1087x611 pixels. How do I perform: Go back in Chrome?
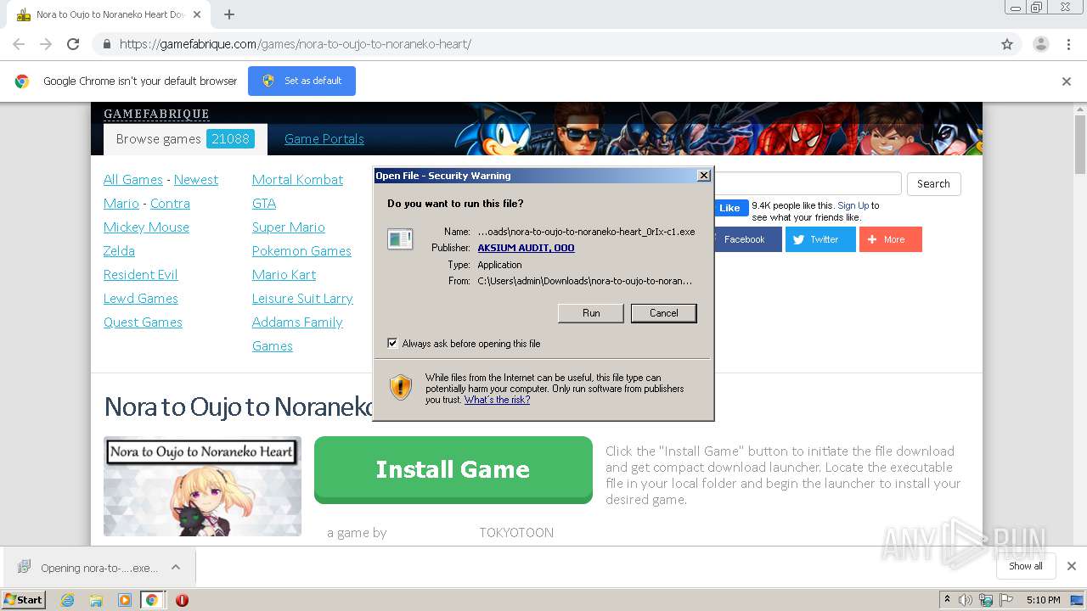[x=19, y=44]
